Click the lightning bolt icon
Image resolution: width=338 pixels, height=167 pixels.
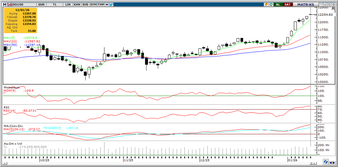(x=266, y=4)
